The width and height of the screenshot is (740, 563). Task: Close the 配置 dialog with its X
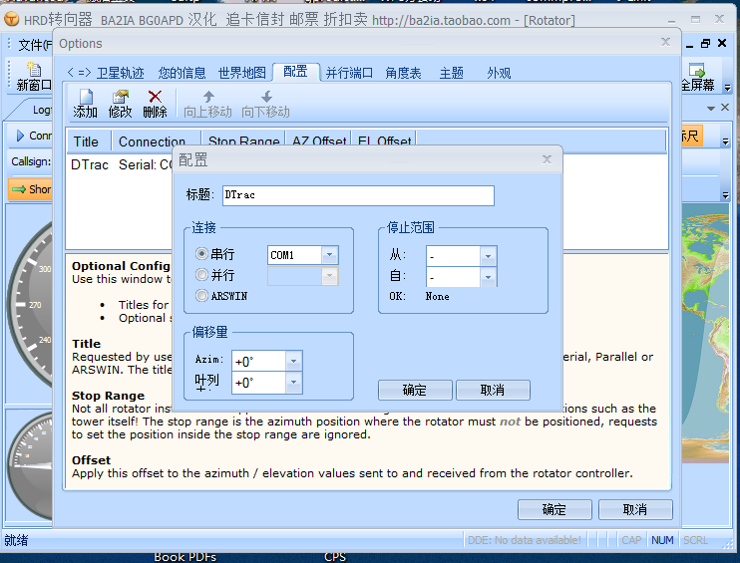pos(547,159)
